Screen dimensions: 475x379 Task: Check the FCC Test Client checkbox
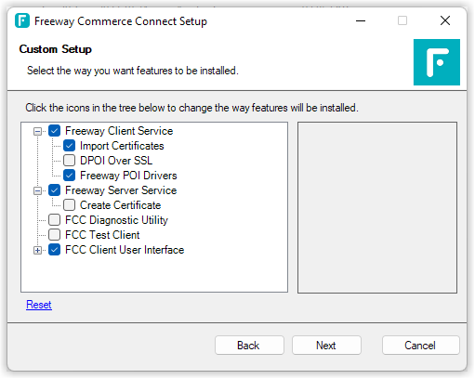(55, 235)
